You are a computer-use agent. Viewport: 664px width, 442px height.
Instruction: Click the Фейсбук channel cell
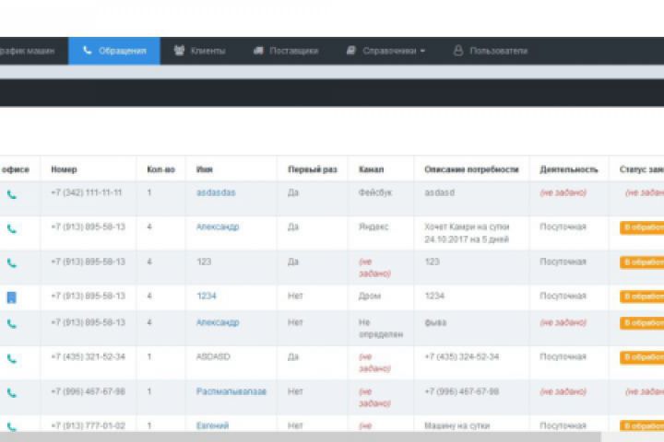pyautogui.click(x=375, y=192)
